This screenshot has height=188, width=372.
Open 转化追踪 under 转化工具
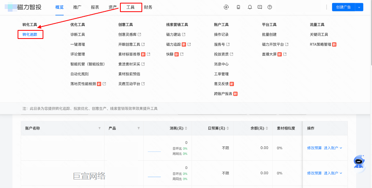pyautogui.click(x=30, y=35)
